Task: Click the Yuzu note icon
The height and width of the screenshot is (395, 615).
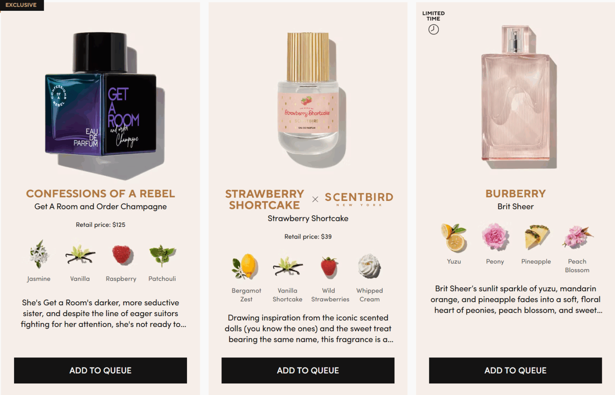Action: [x=454, y=237]
